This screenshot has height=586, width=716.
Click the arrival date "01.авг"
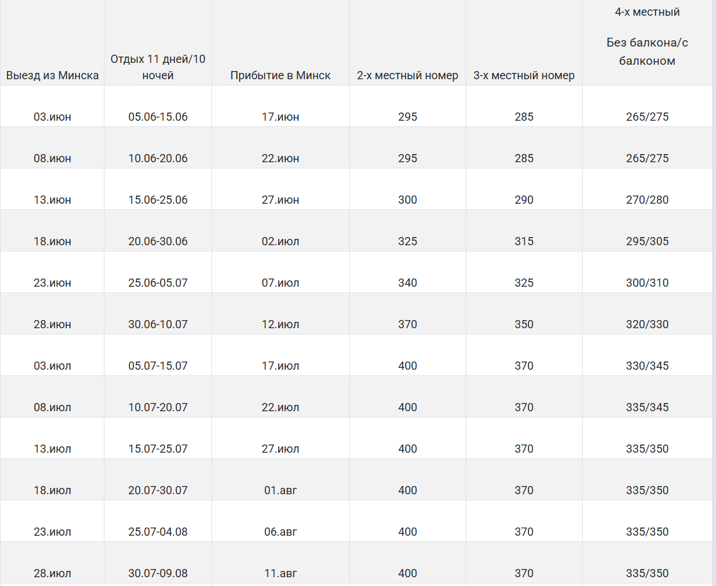tap(281, 490)
